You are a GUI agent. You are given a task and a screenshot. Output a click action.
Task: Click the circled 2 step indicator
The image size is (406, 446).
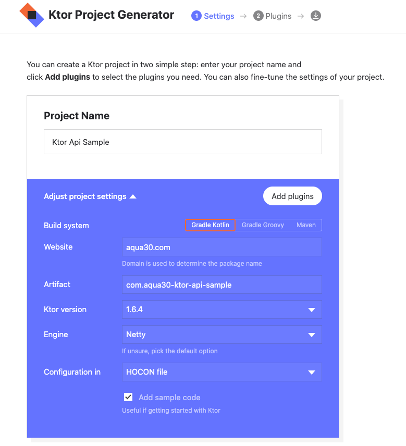click(x=258, y=16)
